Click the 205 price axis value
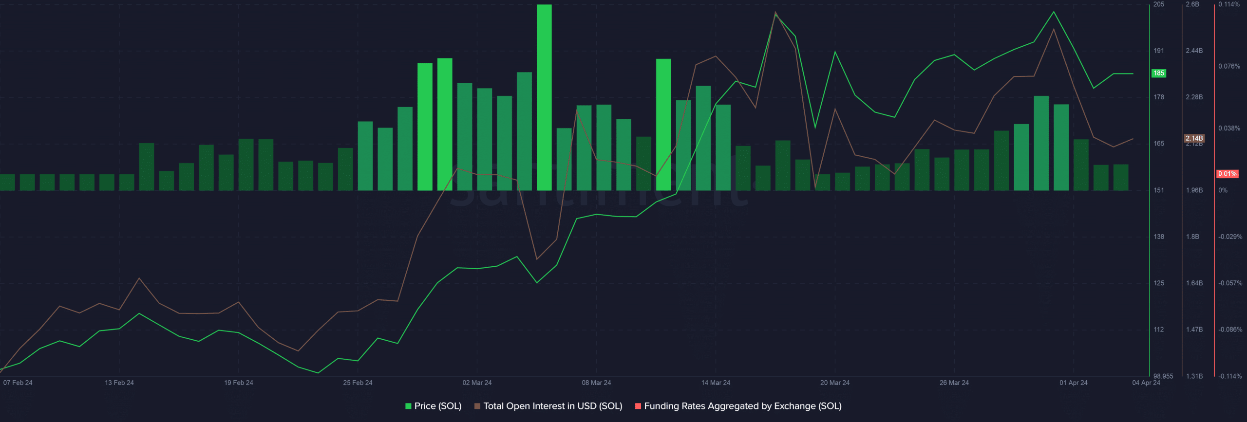 click(1159, 4)
